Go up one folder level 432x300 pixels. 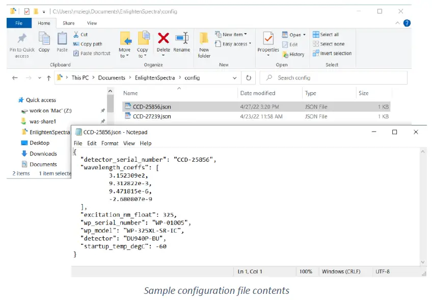(48, 78)
